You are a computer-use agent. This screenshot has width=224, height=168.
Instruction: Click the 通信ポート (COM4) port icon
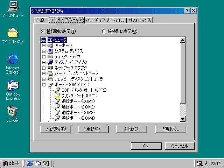pos(57,118)
